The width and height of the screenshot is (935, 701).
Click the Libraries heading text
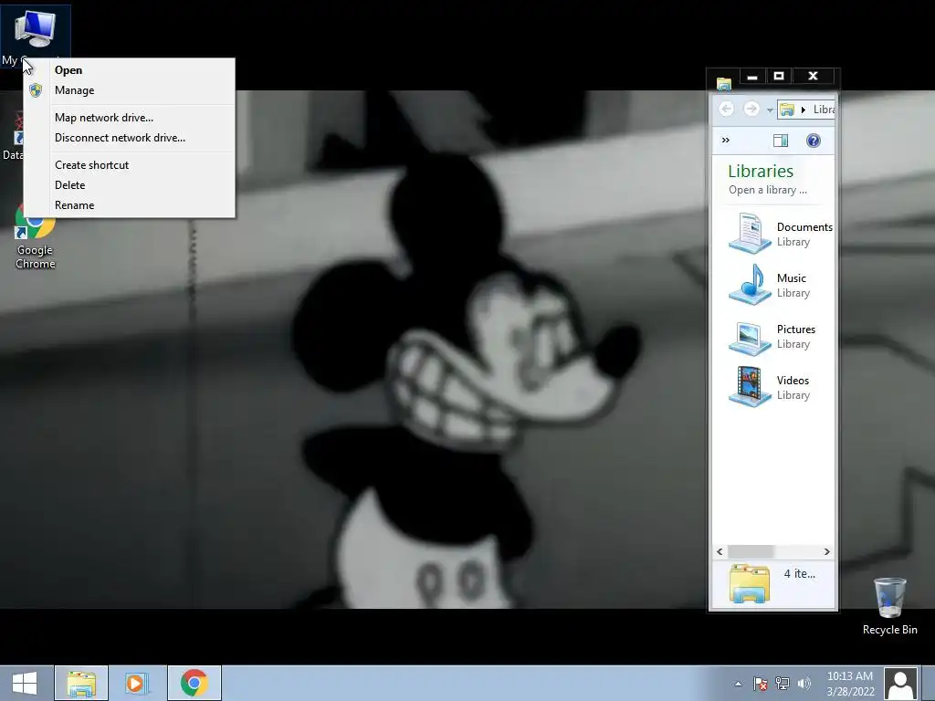(761, 172)
